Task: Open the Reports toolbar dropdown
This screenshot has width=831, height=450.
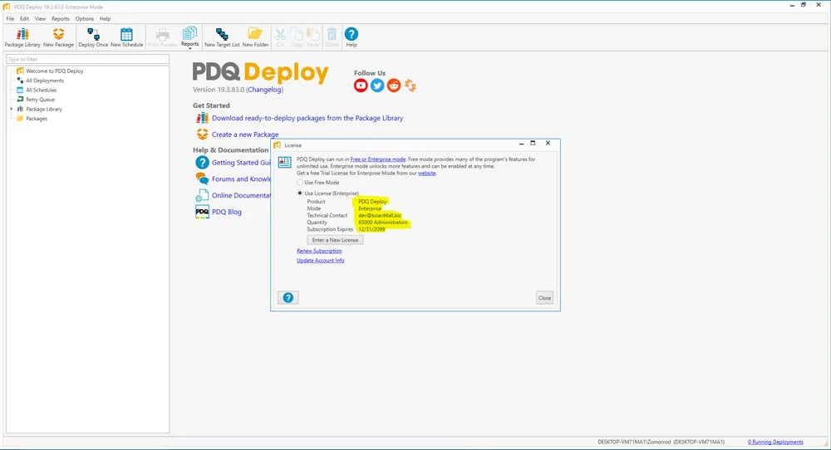Action: (189, 37)
